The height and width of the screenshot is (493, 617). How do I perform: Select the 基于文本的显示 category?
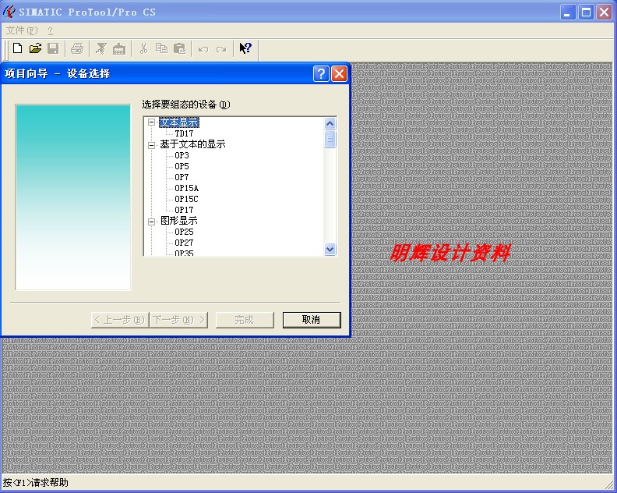click(193, 144)
